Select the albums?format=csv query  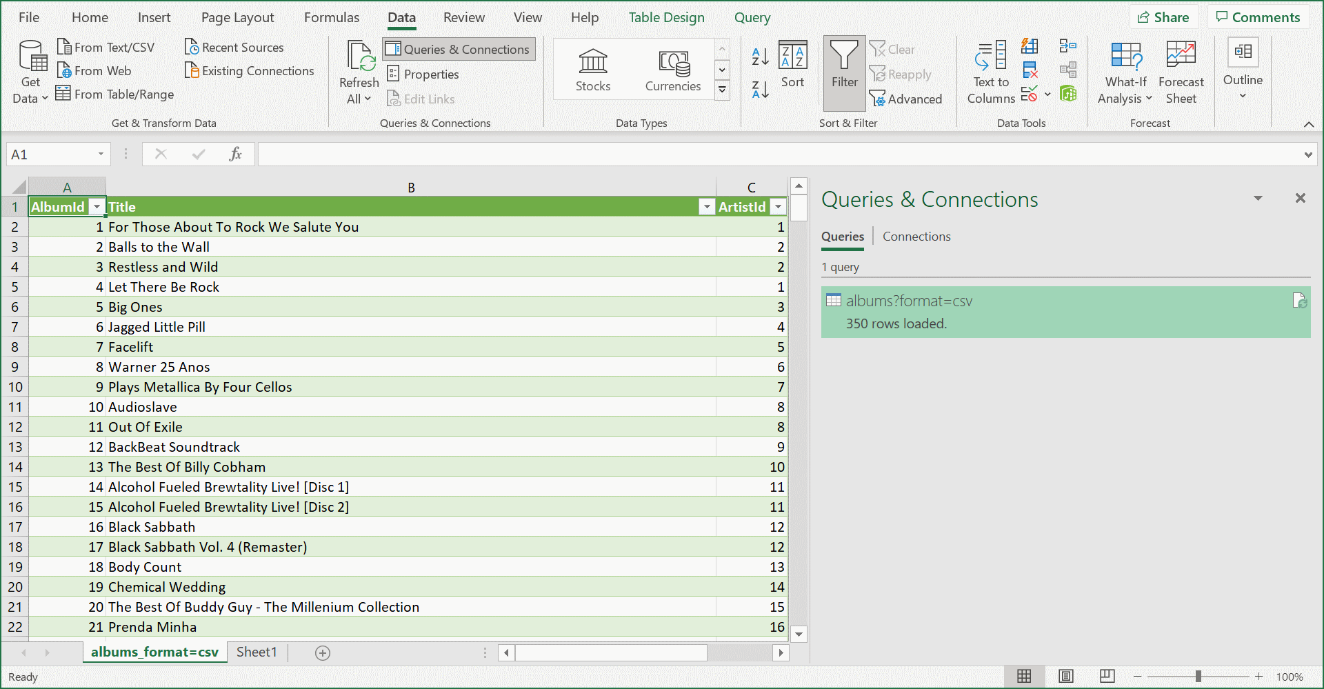[1065, 312]
